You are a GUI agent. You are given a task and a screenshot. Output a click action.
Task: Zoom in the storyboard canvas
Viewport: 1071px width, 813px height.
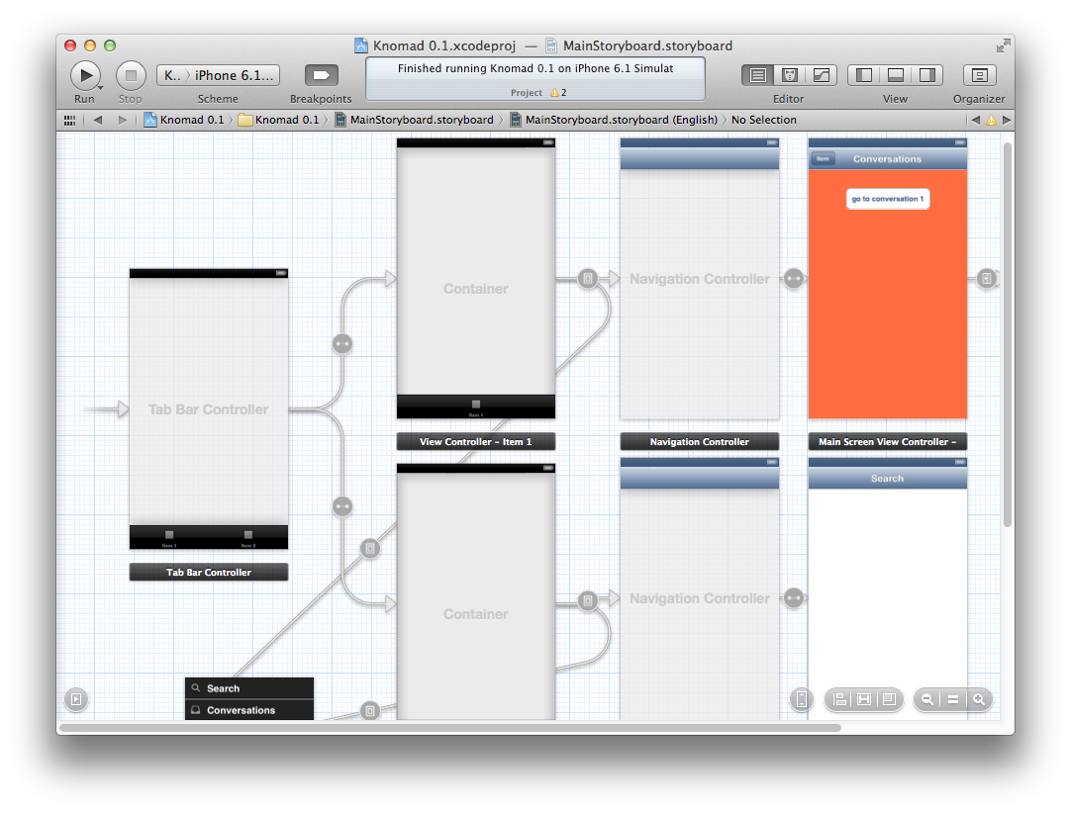point(979,699)
